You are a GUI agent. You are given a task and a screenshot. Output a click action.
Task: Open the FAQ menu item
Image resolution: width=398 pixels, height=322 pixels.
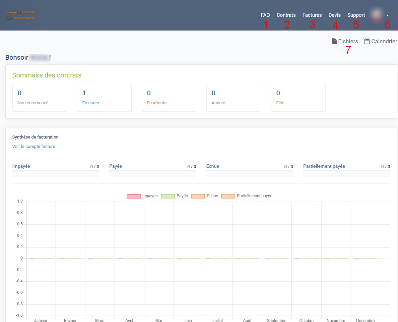(265, 15)
